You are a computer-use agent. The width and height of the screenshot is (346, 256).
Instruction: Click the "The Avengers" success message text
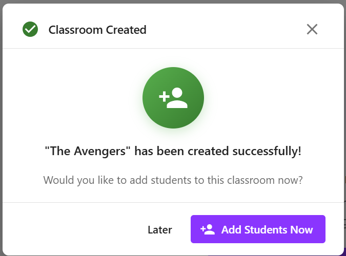click(x=173, y=152)
